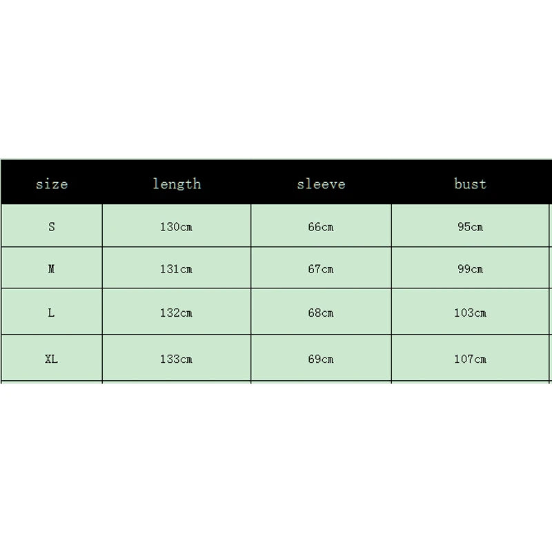Click the "size" column header

pos(52,184)
